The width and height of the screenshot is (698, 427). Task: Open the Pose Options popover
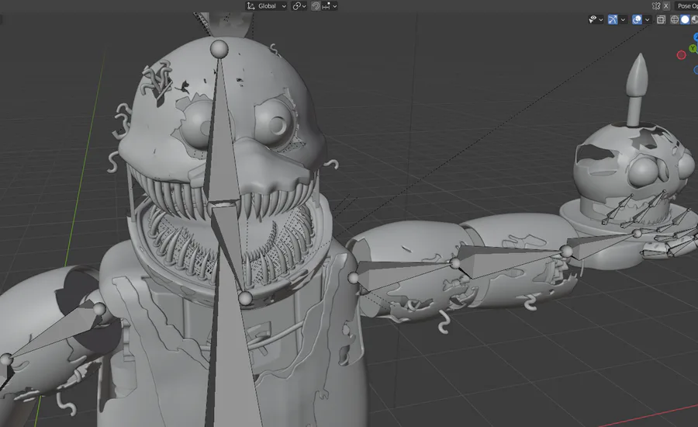(x=686, y=5)
